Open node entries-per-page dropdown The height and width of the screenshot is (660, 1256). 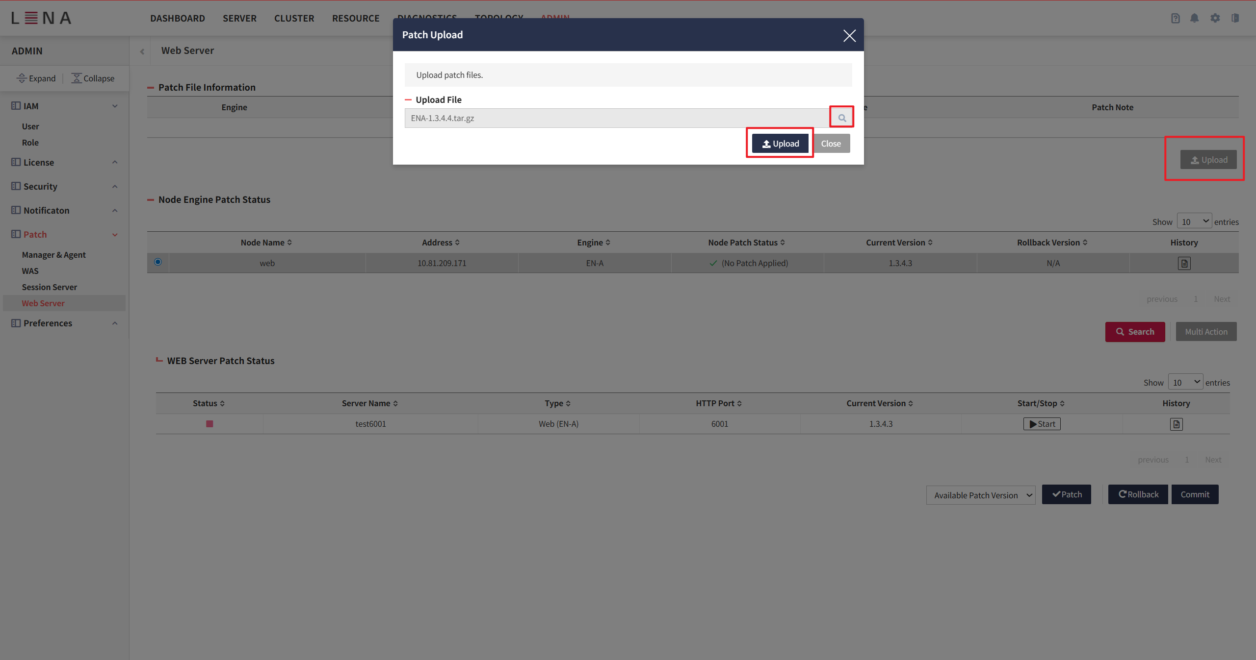[1194, 221]
